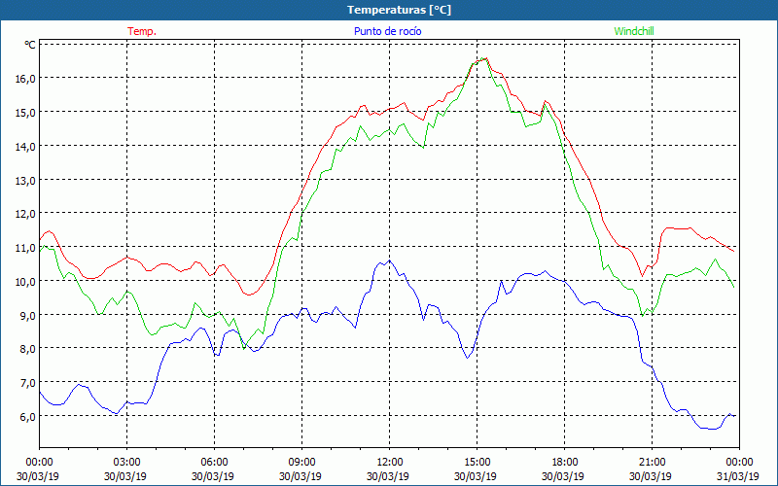Click the green windchill low after 07:00
The height and width of the screenshot is (486, 778).
coord(244,349)
